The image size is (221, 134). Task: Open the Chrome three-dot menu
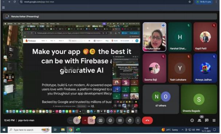(x=216, y=2)
